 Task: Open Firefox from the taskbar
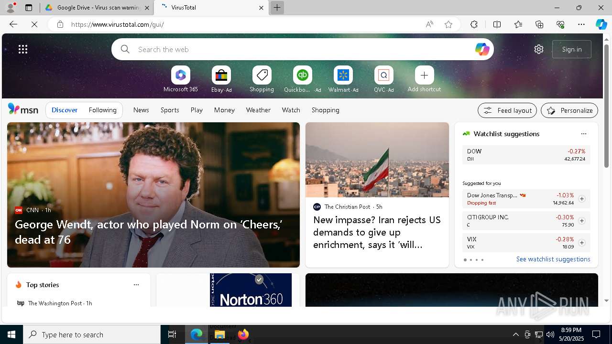click(243, 334)
